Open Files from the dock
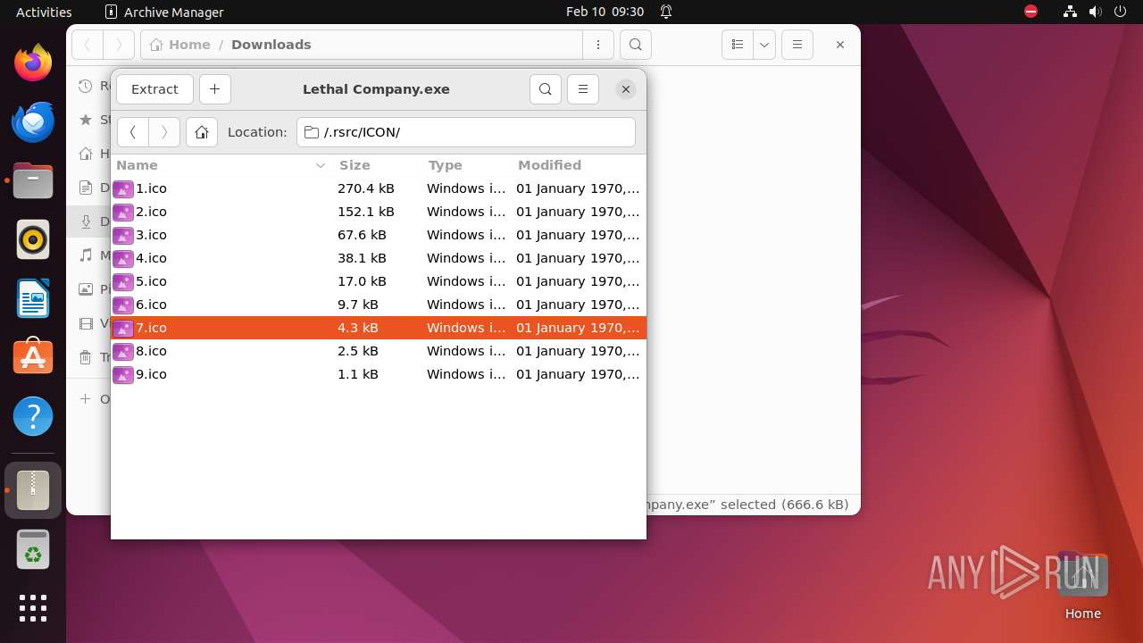The image size is (1143, 643). click(33, 180)
